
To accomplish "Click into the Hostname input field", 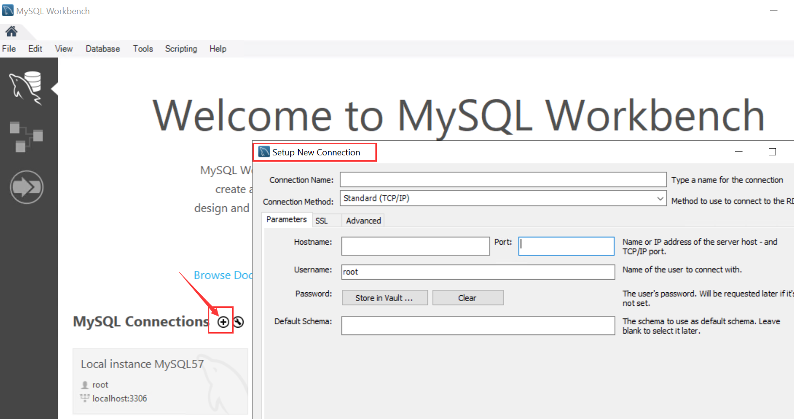I will [x=415, y=246].
